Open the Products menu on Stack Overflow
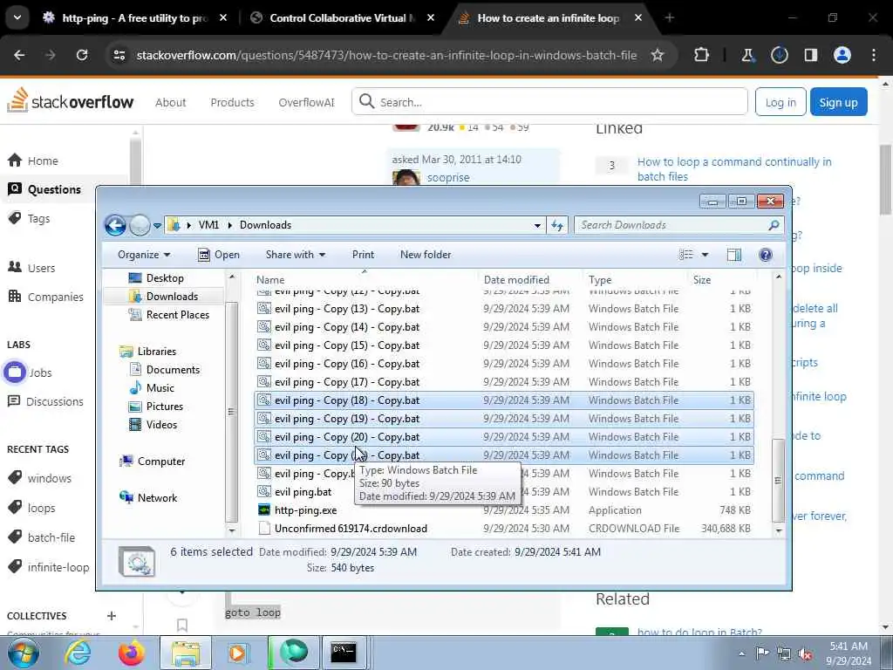 pos(232,103)
